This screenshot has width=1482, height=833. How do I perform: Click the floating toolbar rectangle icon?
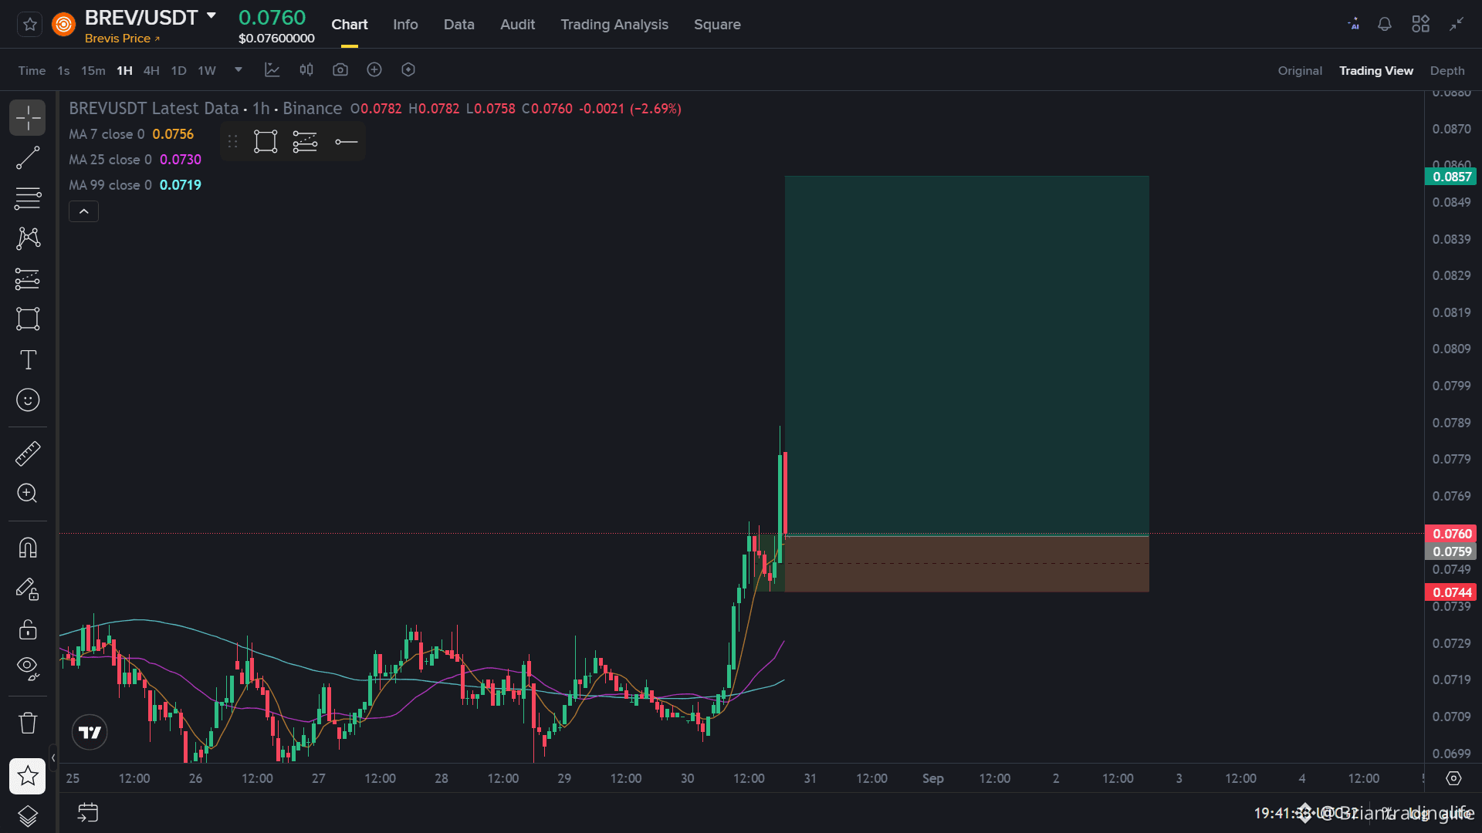pos(266,142)
